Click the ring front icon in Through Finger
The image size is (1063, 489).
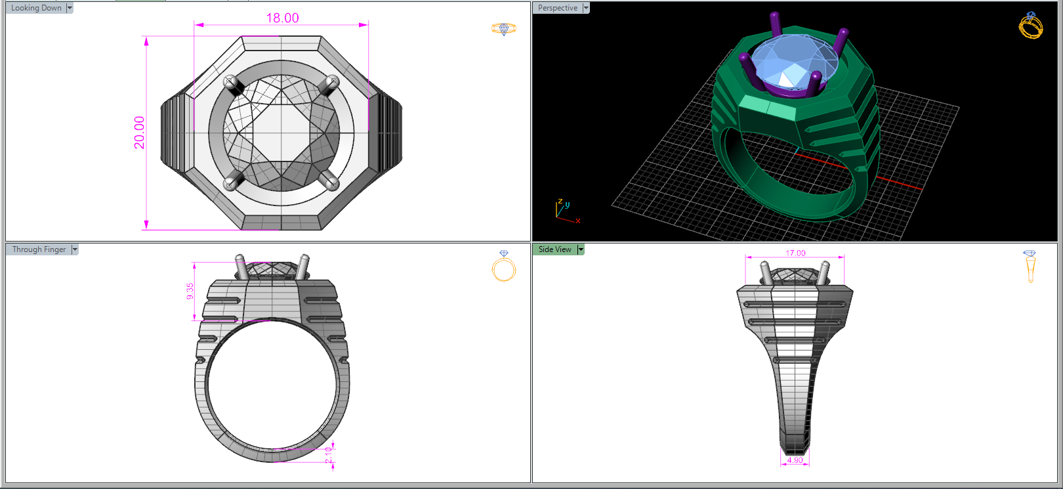(504, 266)
